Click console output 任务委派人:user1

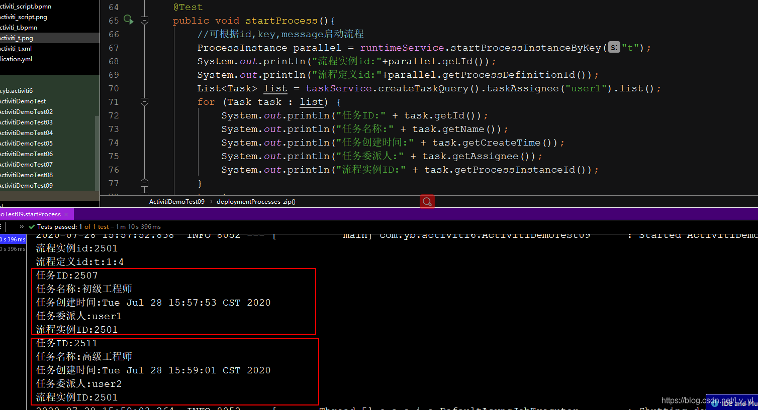tap(79, 316)
